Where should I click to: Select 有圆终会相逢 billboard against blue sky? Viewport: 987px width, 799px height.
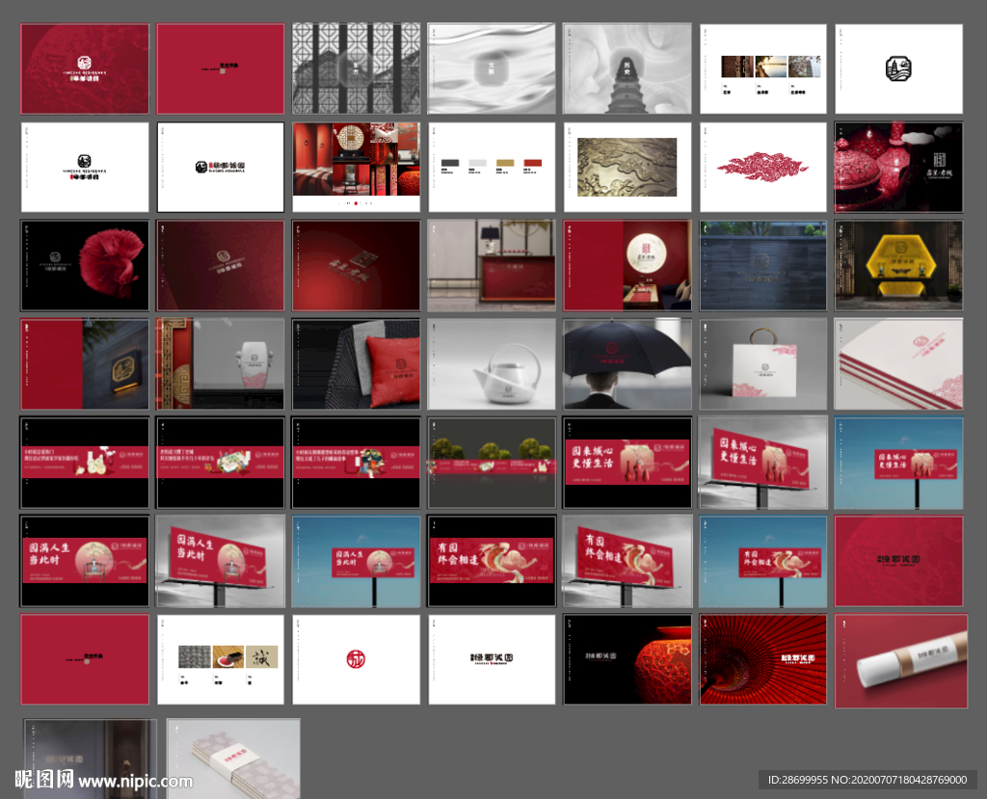coord(763,560)
